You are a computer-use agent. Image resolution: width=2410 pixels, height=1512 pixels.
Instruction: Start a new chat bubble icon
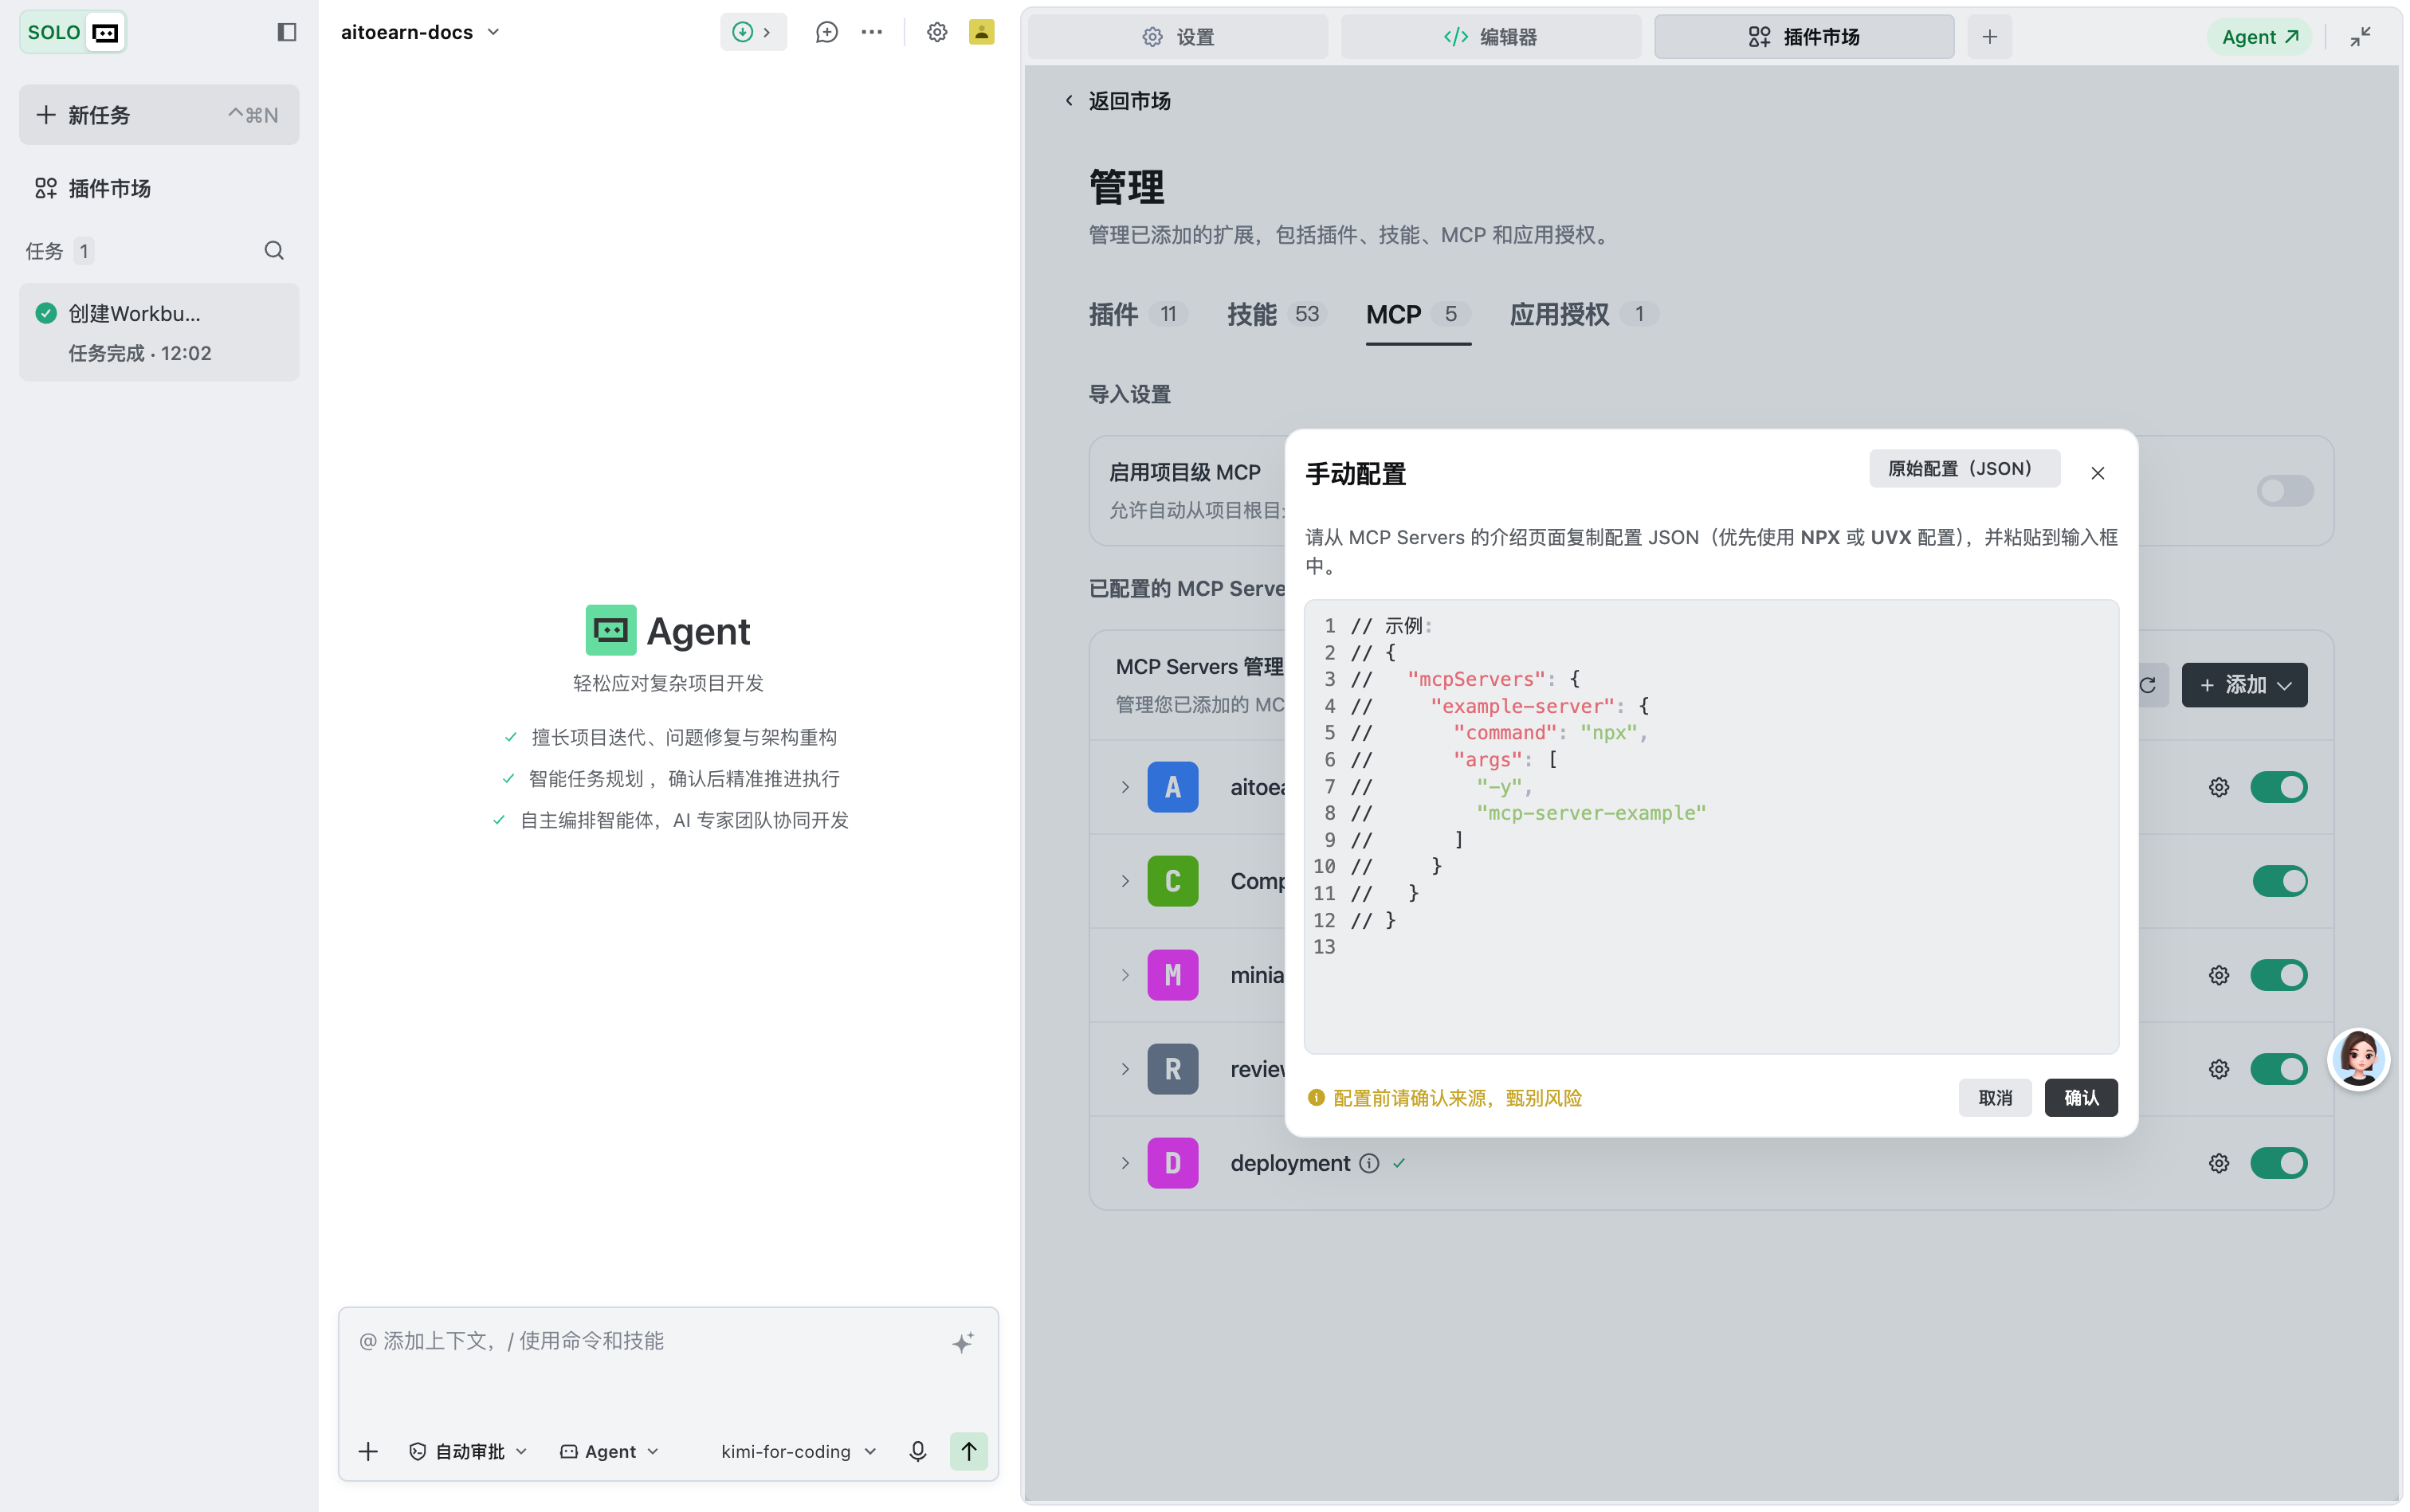coord(826,32)
